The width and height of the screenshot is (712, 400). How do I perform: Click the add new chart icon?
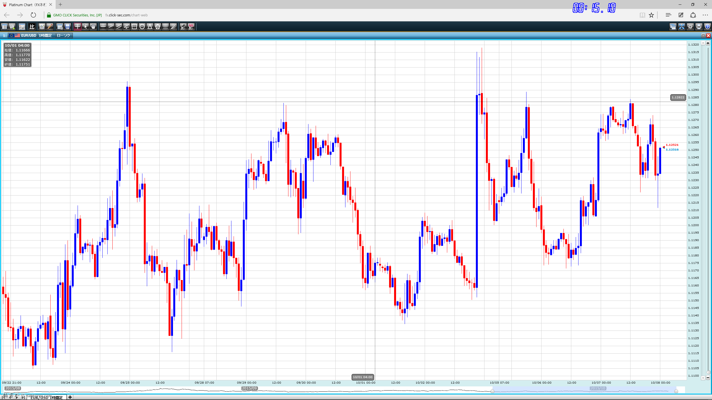(x=12, y=27)
